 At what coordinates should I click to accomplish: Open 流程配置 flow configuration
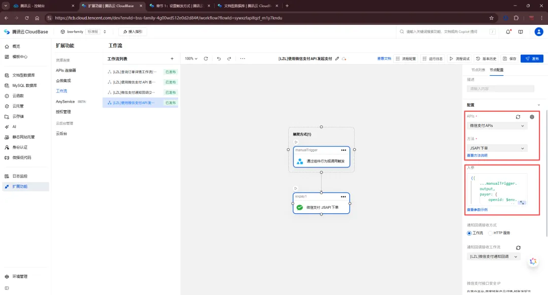click(406, 59)
